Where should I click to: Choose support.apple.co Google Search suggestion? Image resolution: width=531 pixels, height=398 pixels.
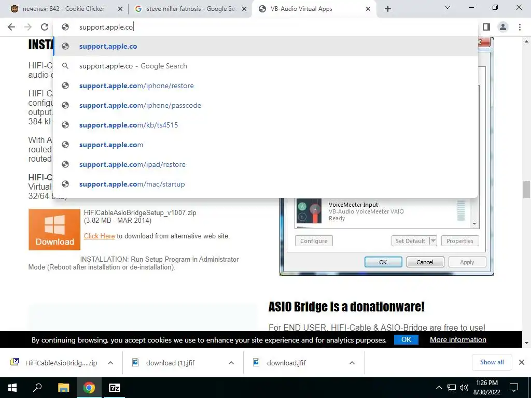coord(265,66)
